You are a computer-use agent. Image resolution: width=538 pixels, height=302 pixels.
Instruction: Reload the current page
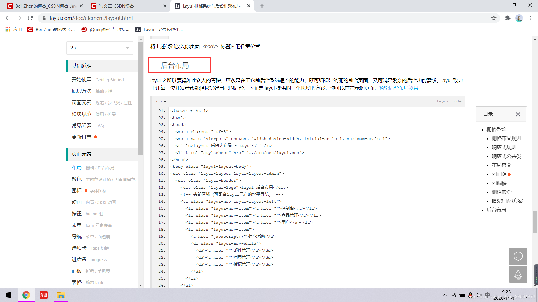pos(30,18)
